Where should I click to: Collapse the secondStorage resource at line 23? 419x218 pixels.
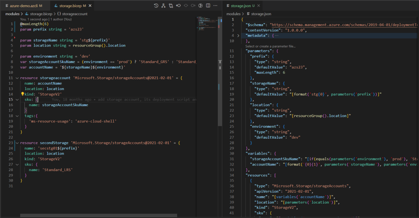(17, 143)
